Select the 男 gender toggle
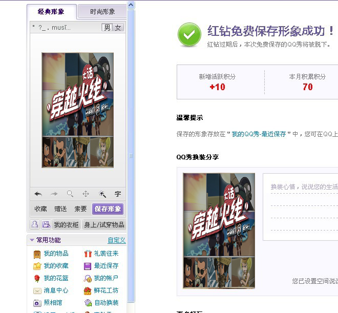 107,28
